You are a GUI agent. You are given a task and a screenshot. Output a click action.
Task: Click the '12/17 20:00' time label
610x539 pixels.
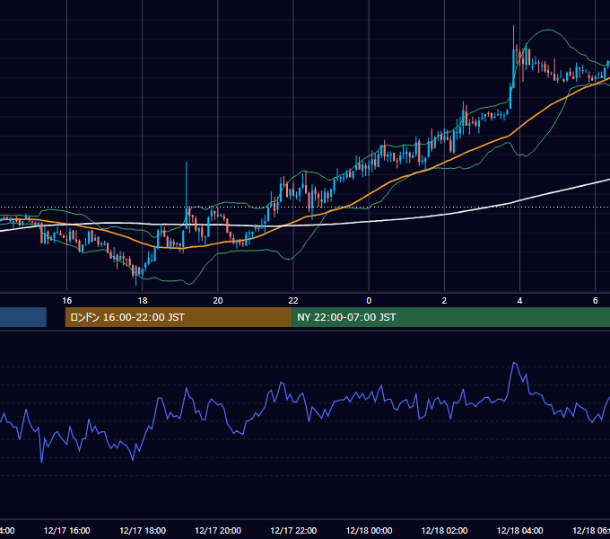point(218,530)
